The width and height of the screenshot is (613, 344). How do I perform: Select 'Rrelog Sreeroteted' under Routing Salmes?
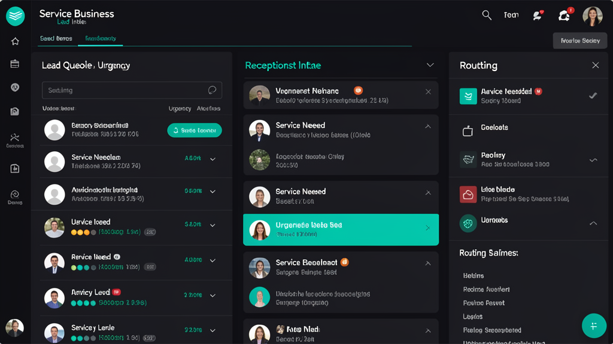click(492, 330)
